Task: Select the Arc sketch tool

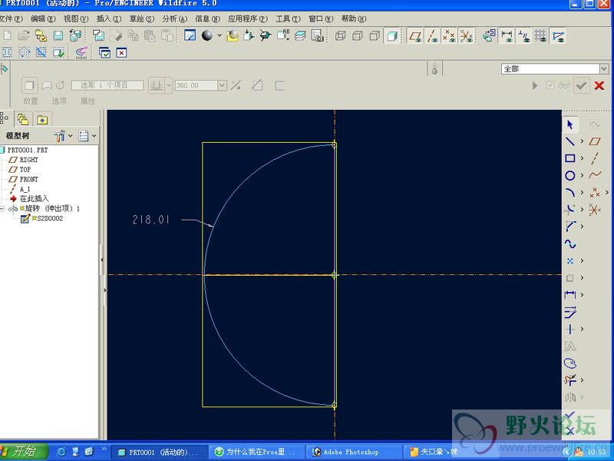Action: point(569,192)
